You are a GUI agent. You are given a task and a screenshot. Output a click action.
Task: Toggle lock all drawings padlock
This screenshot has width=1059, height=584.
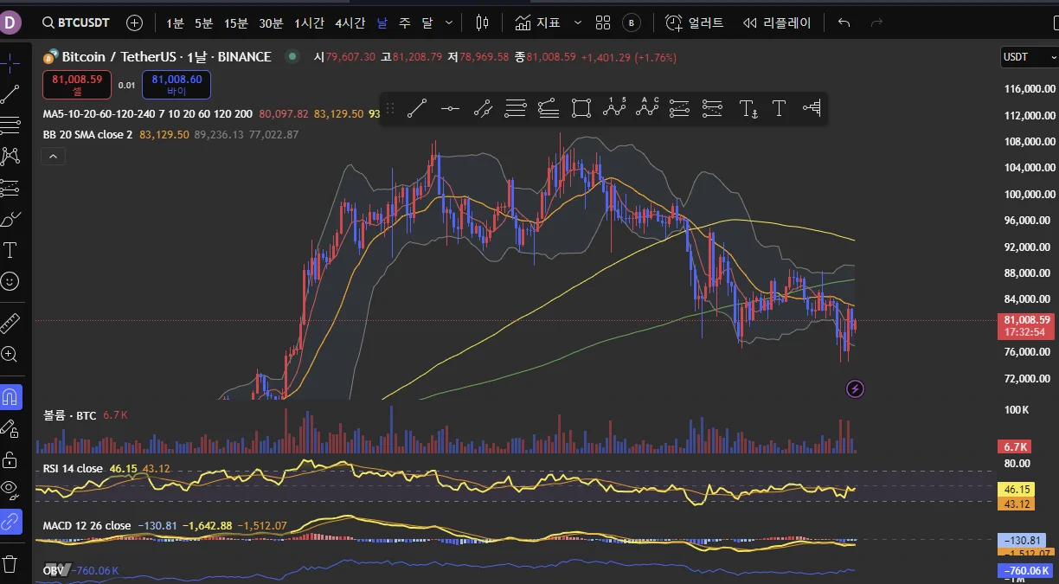[x=10, y=459]
